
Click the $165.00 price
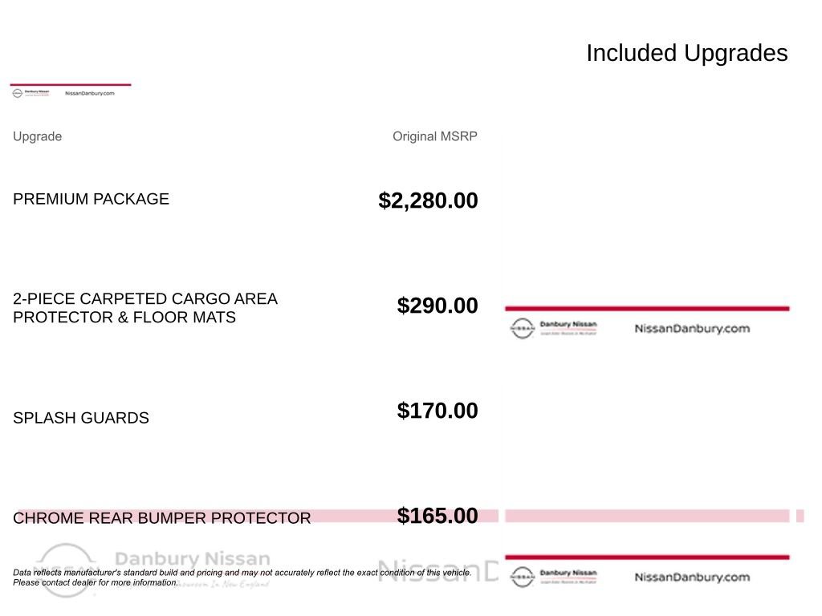[437, 516]
